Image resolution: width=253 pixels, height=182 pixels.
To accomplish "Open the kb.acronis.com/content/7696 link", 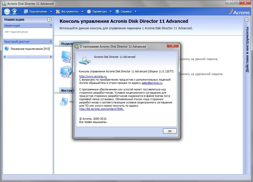I will click(102, 109).
